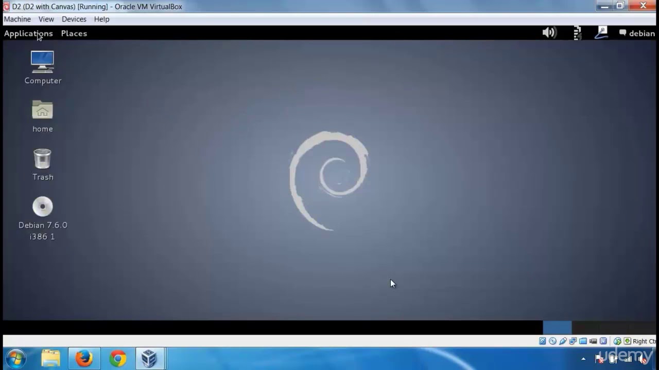Launch Firefox from the taskbar
659x370 pixels.
click(x=84, y=358)
